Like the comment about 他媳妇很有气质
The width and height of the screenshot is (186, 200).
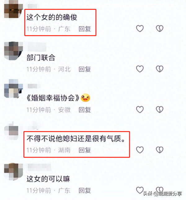140,150
